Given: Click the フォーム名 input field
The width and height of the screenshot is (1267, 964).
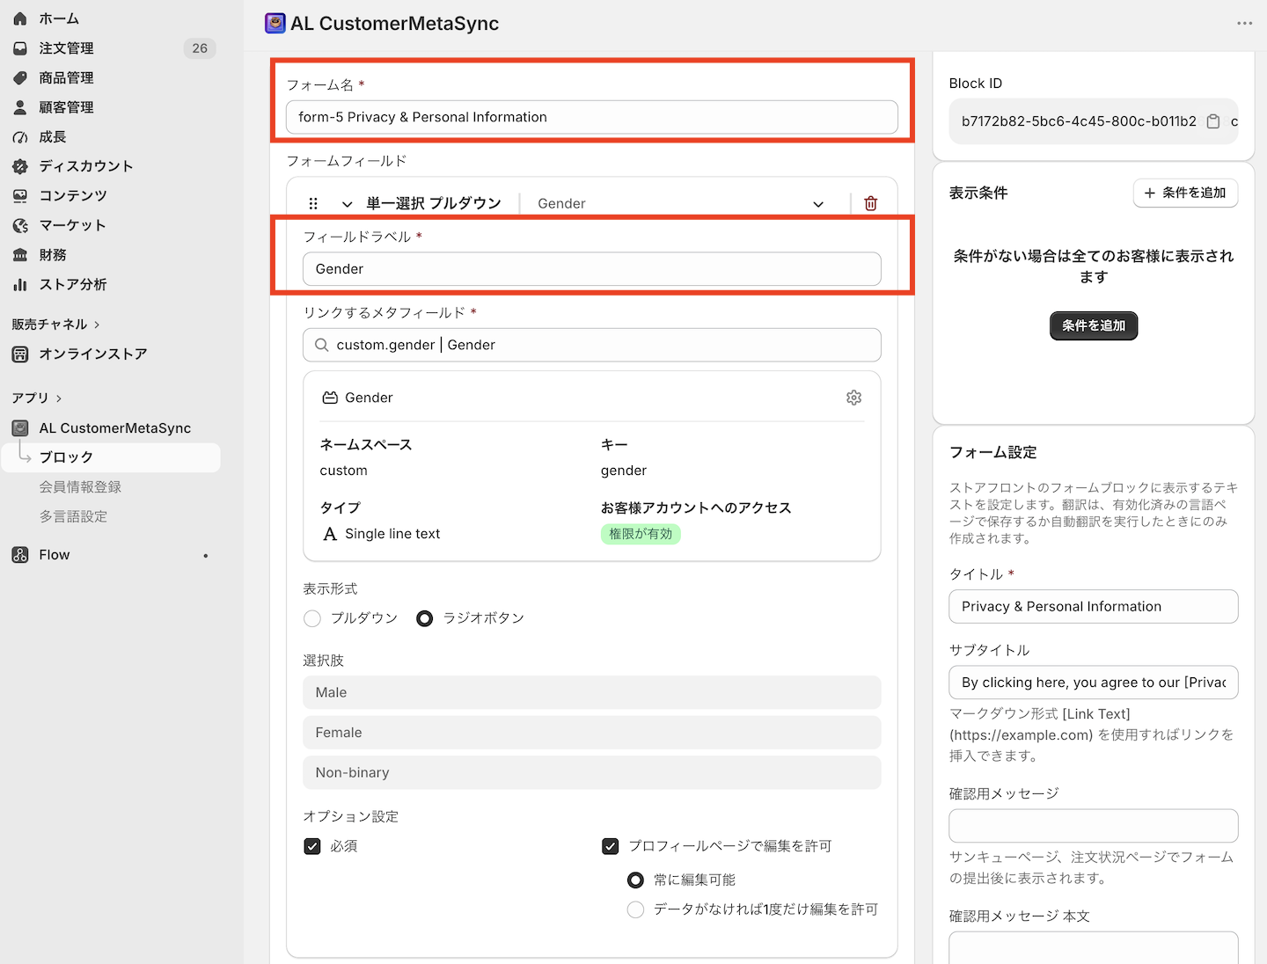Looking at the screenshot, I should pyautogui.click(x=592, y=117).
